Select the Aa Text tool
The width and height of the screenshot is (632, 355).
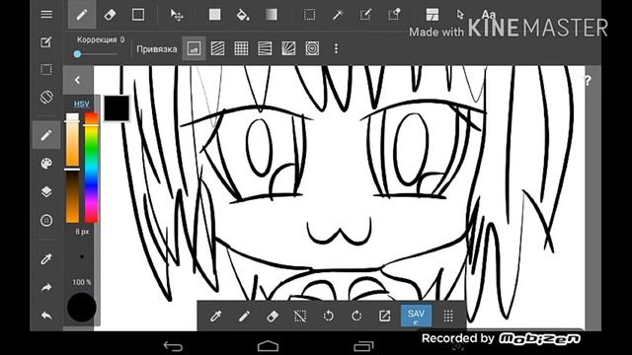(x=489, y=15)
